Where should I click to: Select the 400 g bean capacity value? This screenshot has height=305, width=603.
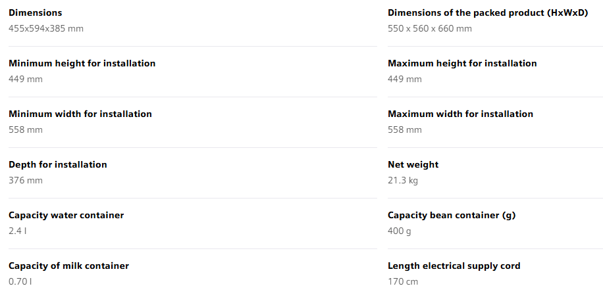coord(400,231)
